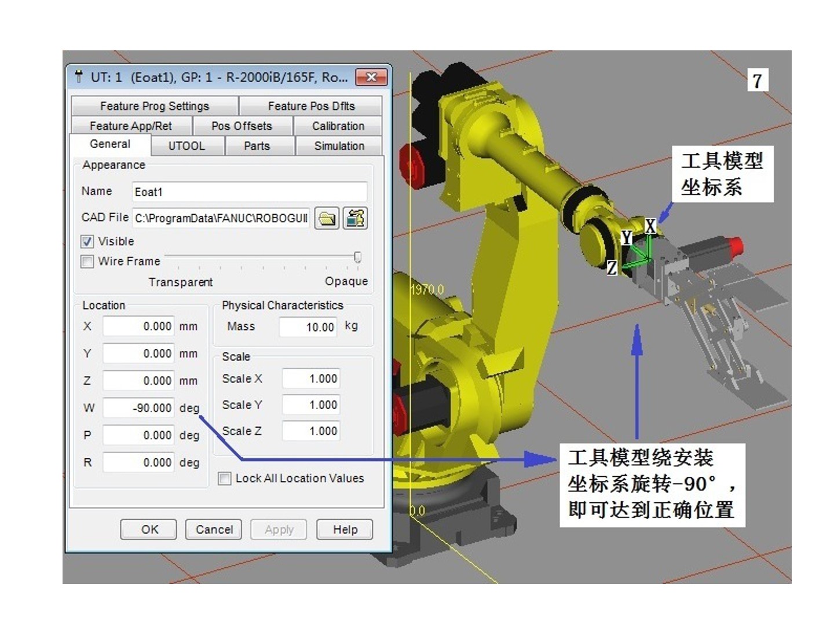Check Lock All Location Values
This screenshot has width=834, height=625.
tap(224, 479)
